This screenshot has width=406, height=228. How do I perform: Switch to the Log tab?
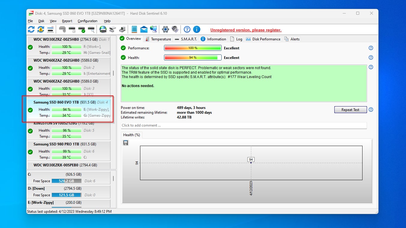coord(236,39)
